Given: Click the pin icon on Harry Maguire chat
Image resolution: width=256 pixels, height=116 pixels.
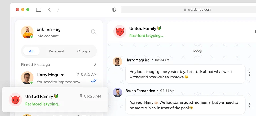Looking at the screenshot, I should coord(78,75).
